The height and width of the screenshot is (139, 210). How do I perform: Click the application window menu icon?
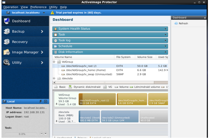point(4,2)
